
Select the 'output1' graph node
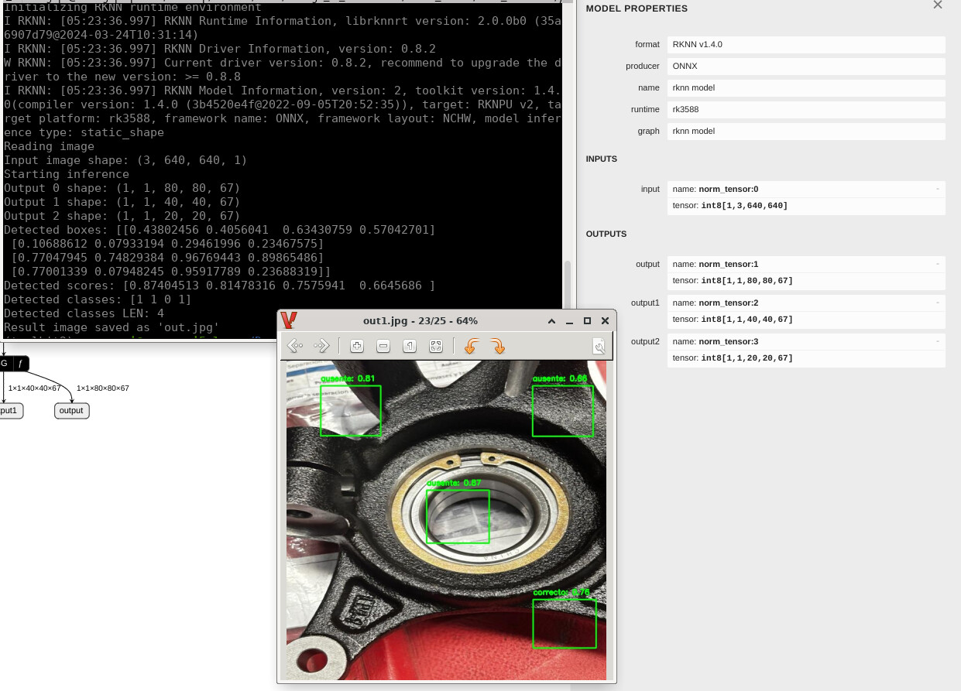point(9,411)
